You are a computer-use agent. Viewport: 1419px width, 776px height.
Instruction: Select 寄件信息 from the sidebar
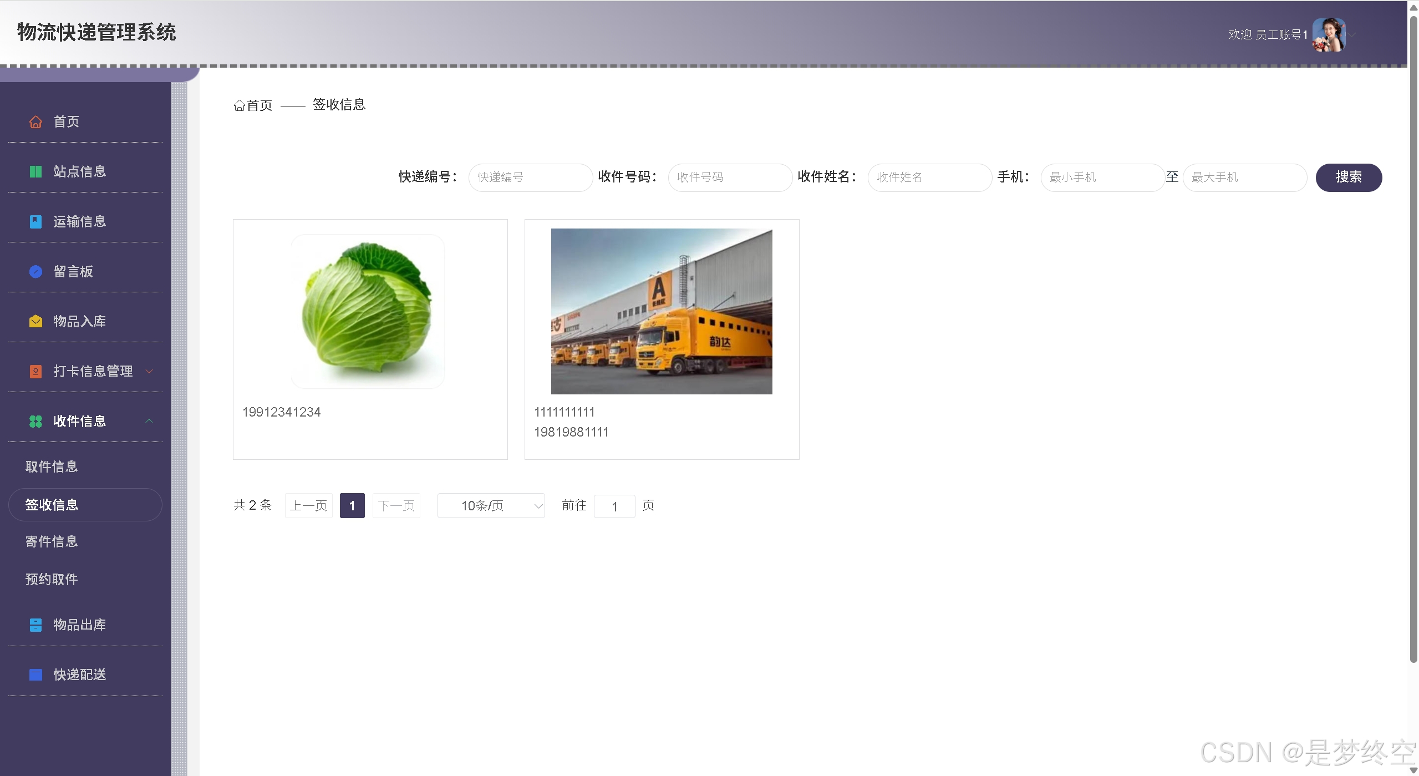(51, 541)
